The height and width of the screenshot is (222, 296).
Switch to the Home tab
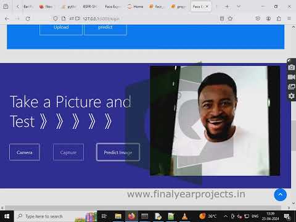[x=136, y=7]
